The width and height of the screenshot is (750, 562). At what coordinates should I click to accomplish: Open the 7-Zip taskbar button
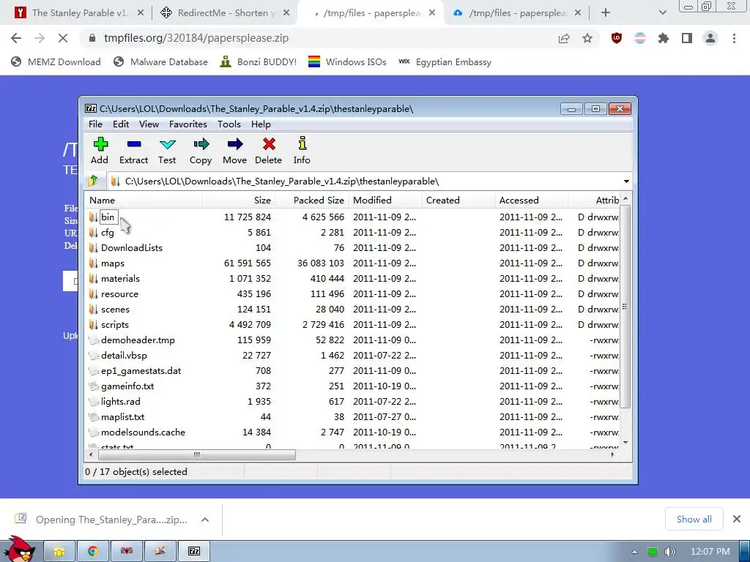tap(194, 551)
